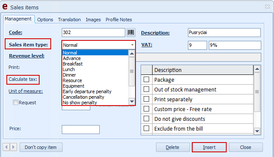Screen dimensions: 274x157
Task: Close the Sales items window
Action: pyautogui.click(x=267, y=7)
